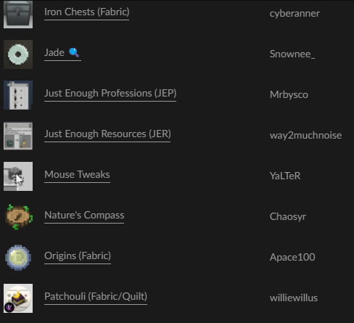This screenshot has width=354, height=323.
Task: Open Just Enough Resources (JER) link
Action: tap(107, 134)
